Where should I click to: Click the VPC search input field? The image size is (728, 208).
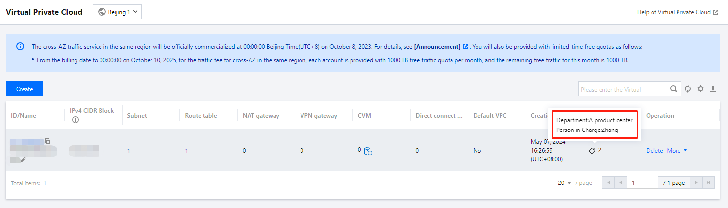coord(623,89)
